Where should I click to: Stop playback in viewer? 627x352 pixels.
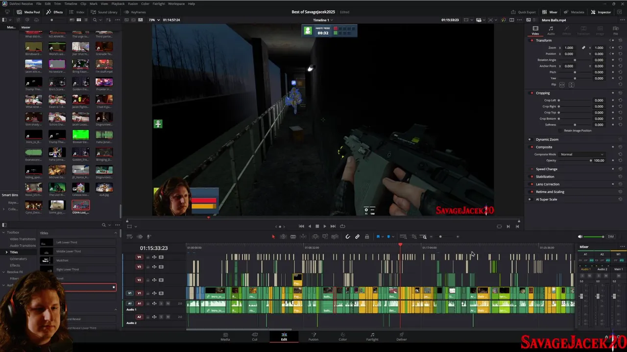pyautogui.click(x=317, y=226)
